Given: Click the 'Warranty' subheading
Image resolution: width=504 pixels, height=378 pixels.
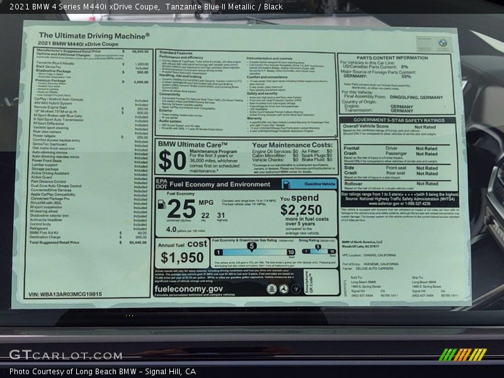Looking at the screenshot, I should (x=255, y=118).
